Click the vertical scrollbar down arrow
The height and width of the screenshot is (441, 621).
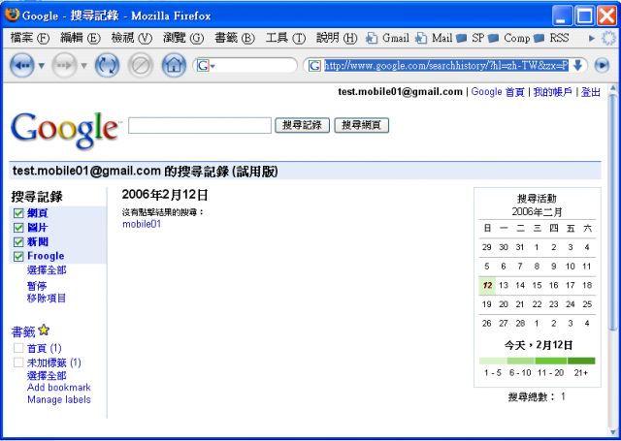pos(612,431)
